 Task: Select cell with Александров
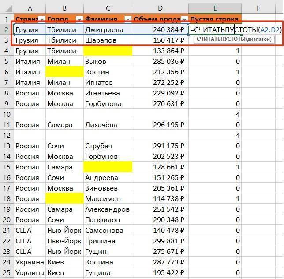coord(108,209)
